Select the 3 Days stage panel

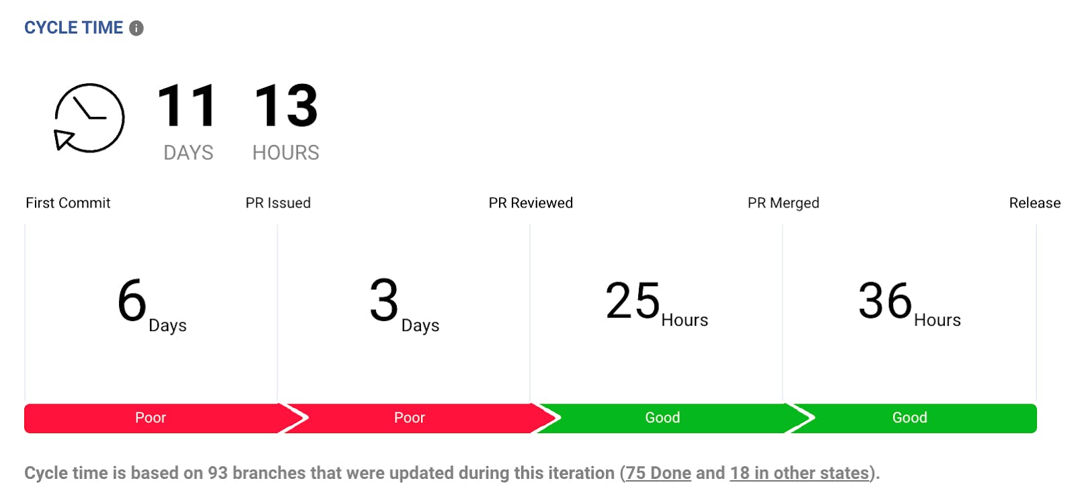tap(403, 309)
